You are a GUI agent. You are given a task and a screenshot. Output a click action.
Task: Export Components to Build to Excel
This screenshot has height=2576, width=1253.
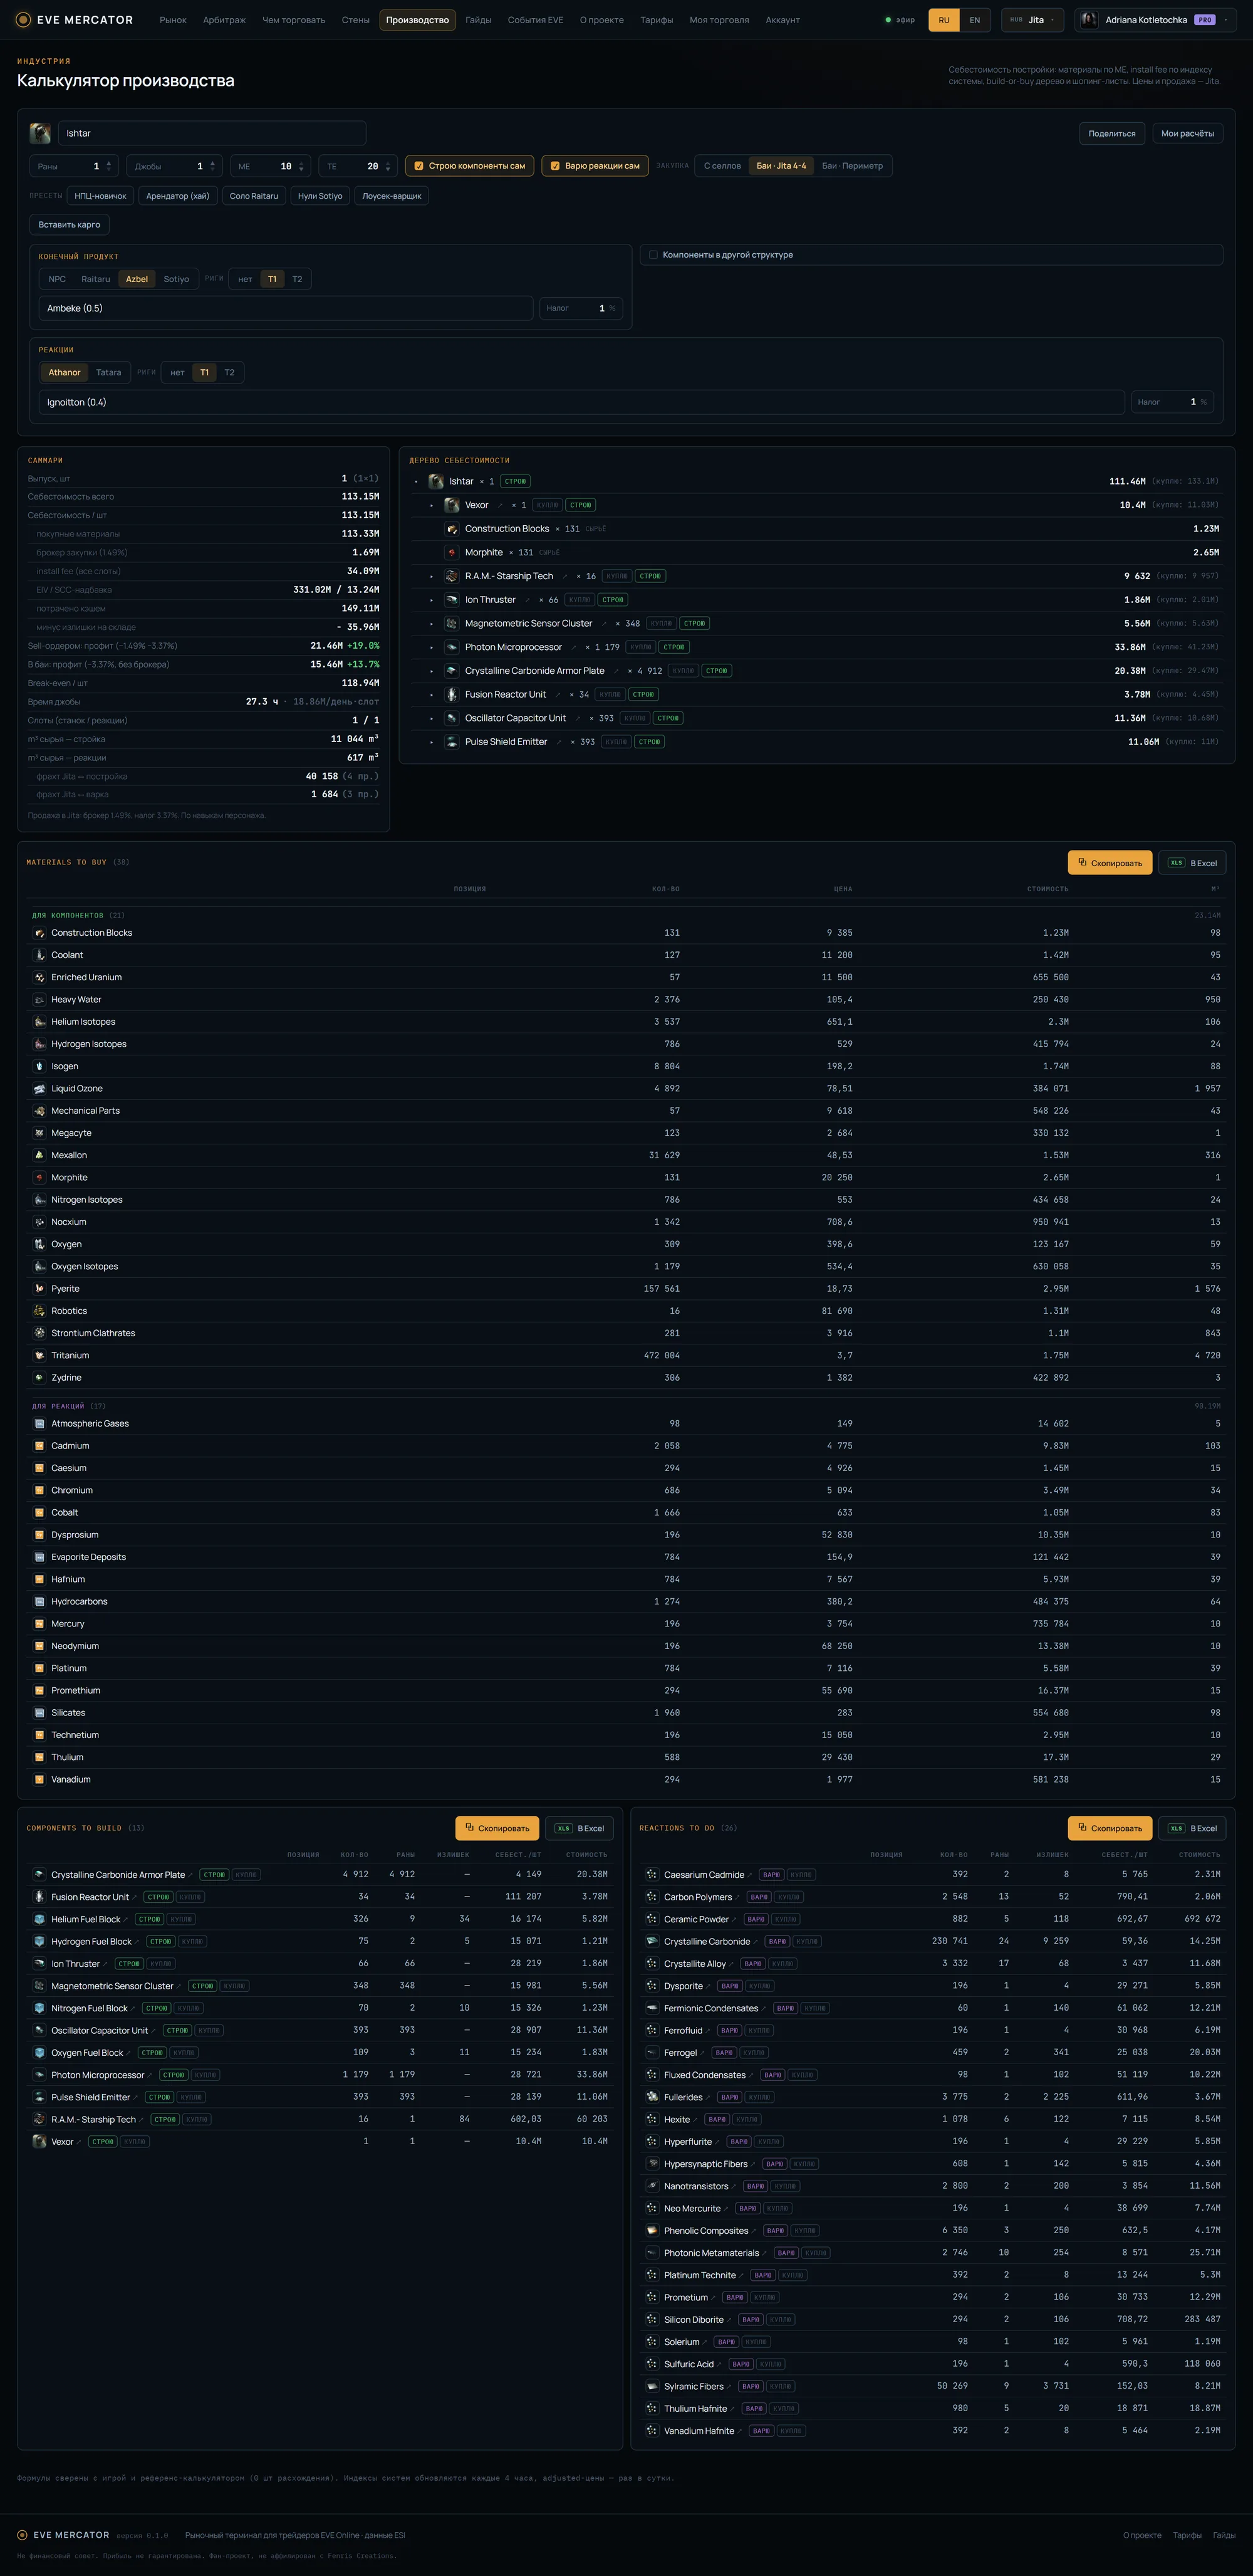pos(580,1829)
